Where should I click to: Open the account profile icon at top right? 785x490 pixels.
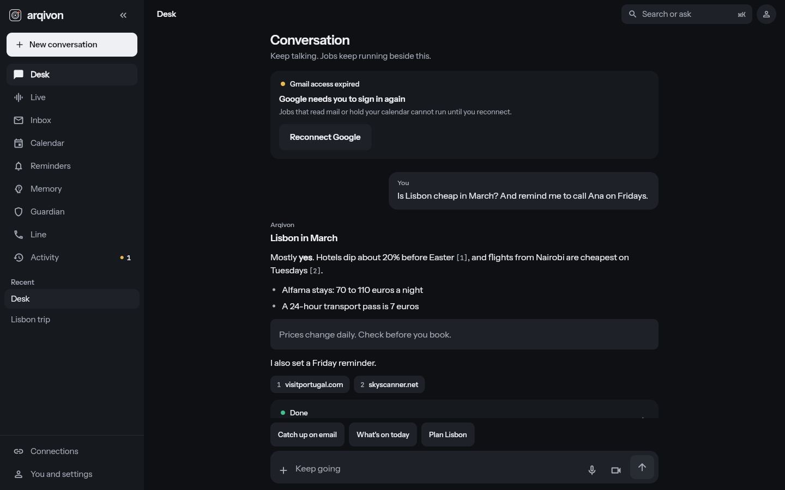[766, 14]
